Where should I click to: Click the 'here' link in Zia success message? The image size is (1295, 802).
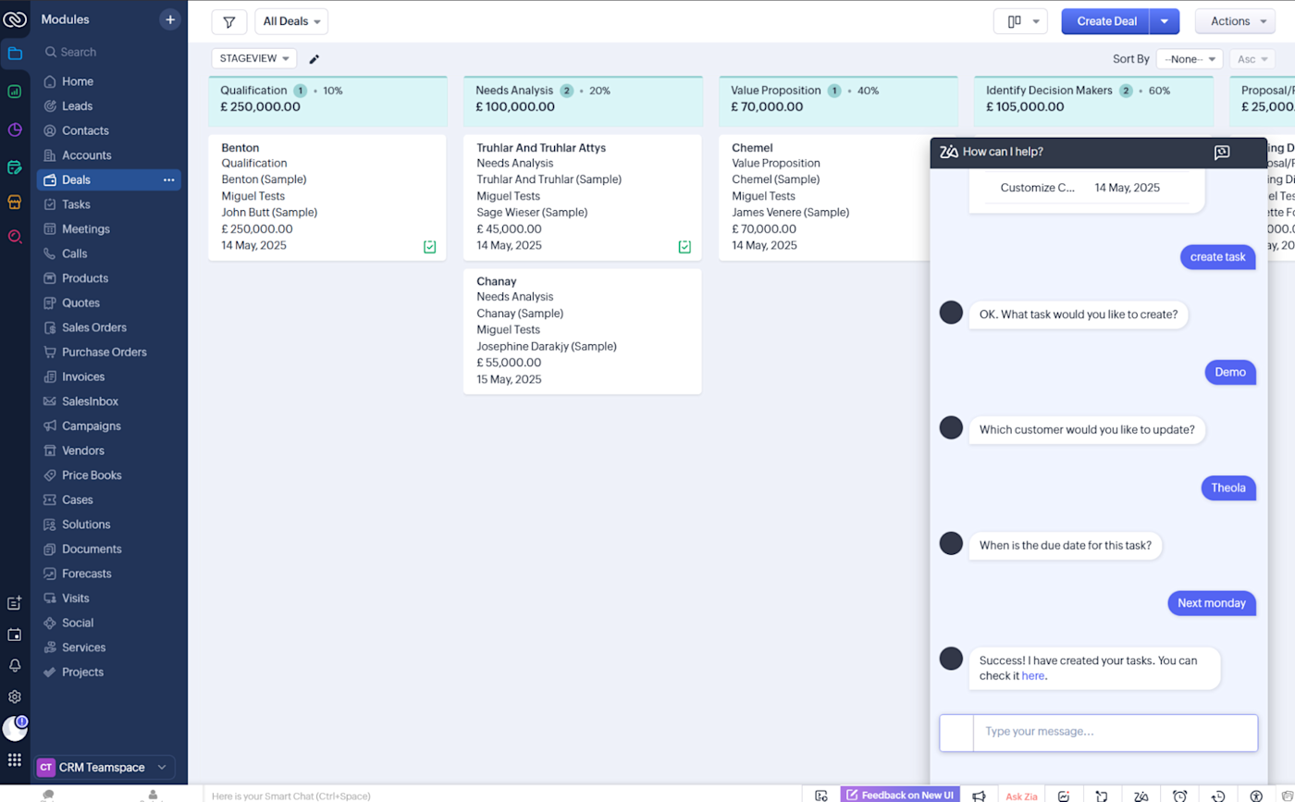tap(1033, 675)
